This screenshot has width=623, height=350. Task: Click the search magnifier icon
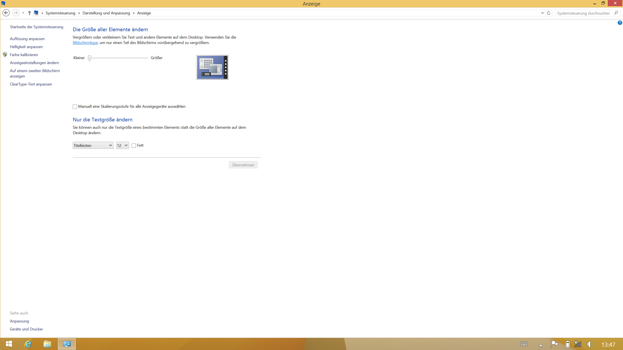[616, 13]
